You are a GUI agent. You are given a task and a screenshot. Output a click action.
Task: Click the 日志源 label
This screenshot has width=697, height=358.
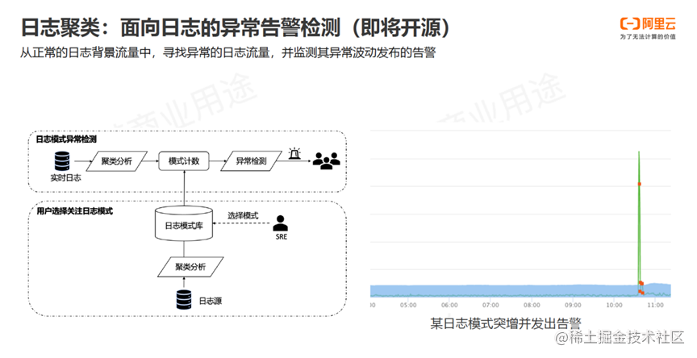[211, 301]
